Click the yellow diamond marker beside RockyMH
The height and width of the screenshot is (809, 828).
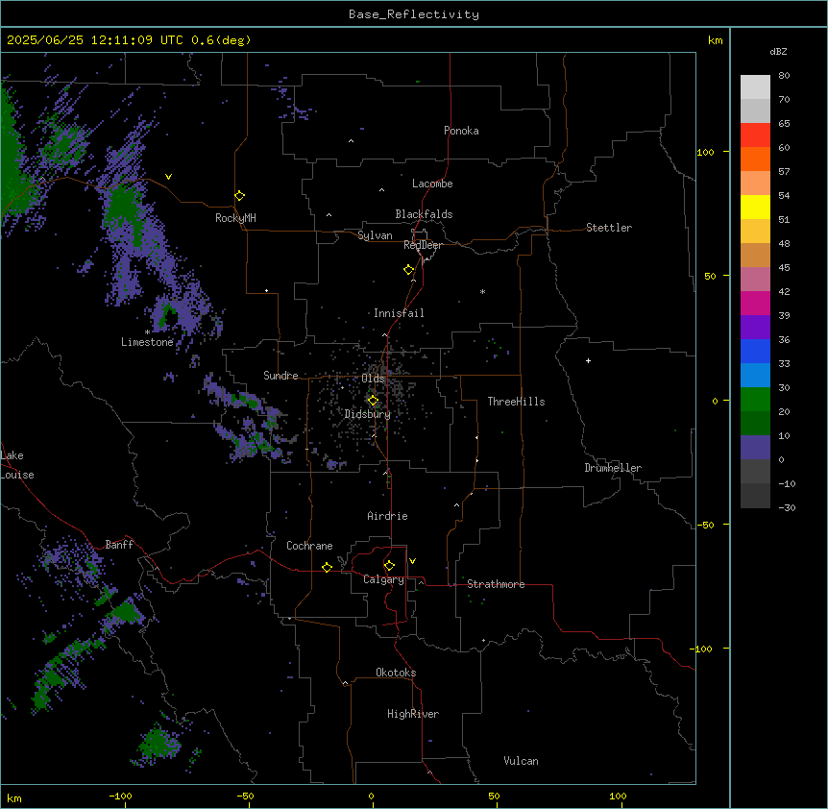(240, 195)
